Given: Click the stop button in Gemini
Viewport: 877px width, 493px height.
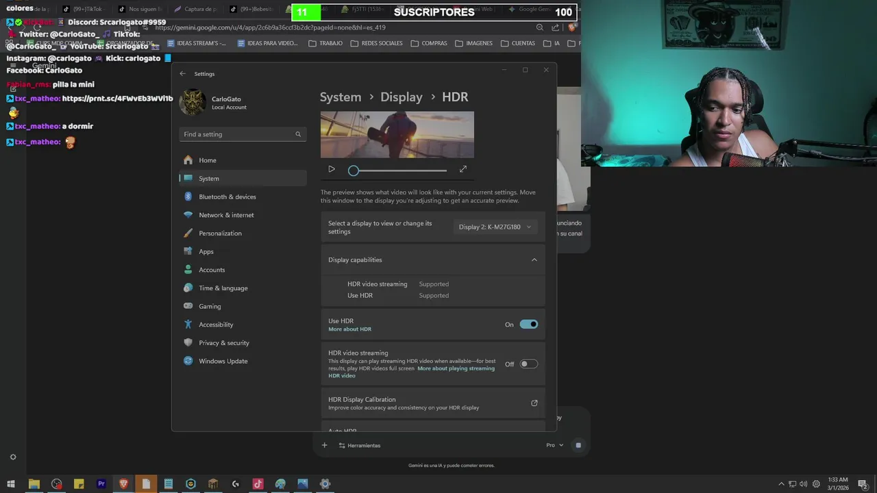Looking at the screenshot, I should click(578, 445).
